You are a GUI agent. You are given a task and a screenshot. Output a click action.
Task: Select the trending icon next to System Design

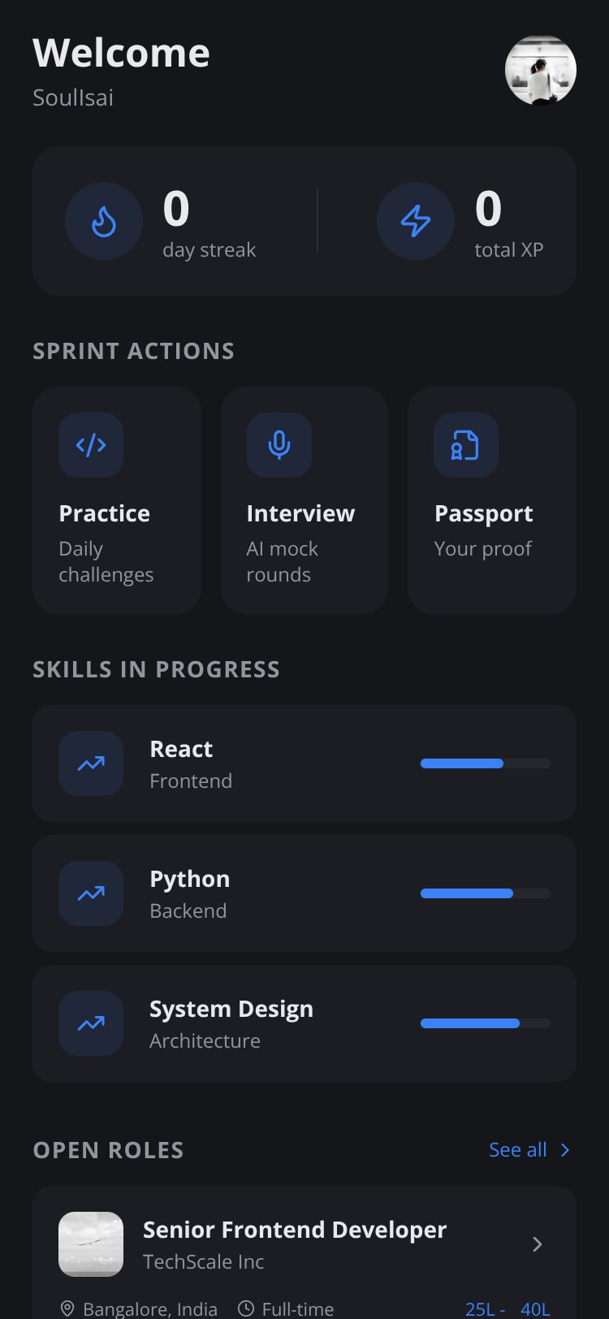[91, 1023]
